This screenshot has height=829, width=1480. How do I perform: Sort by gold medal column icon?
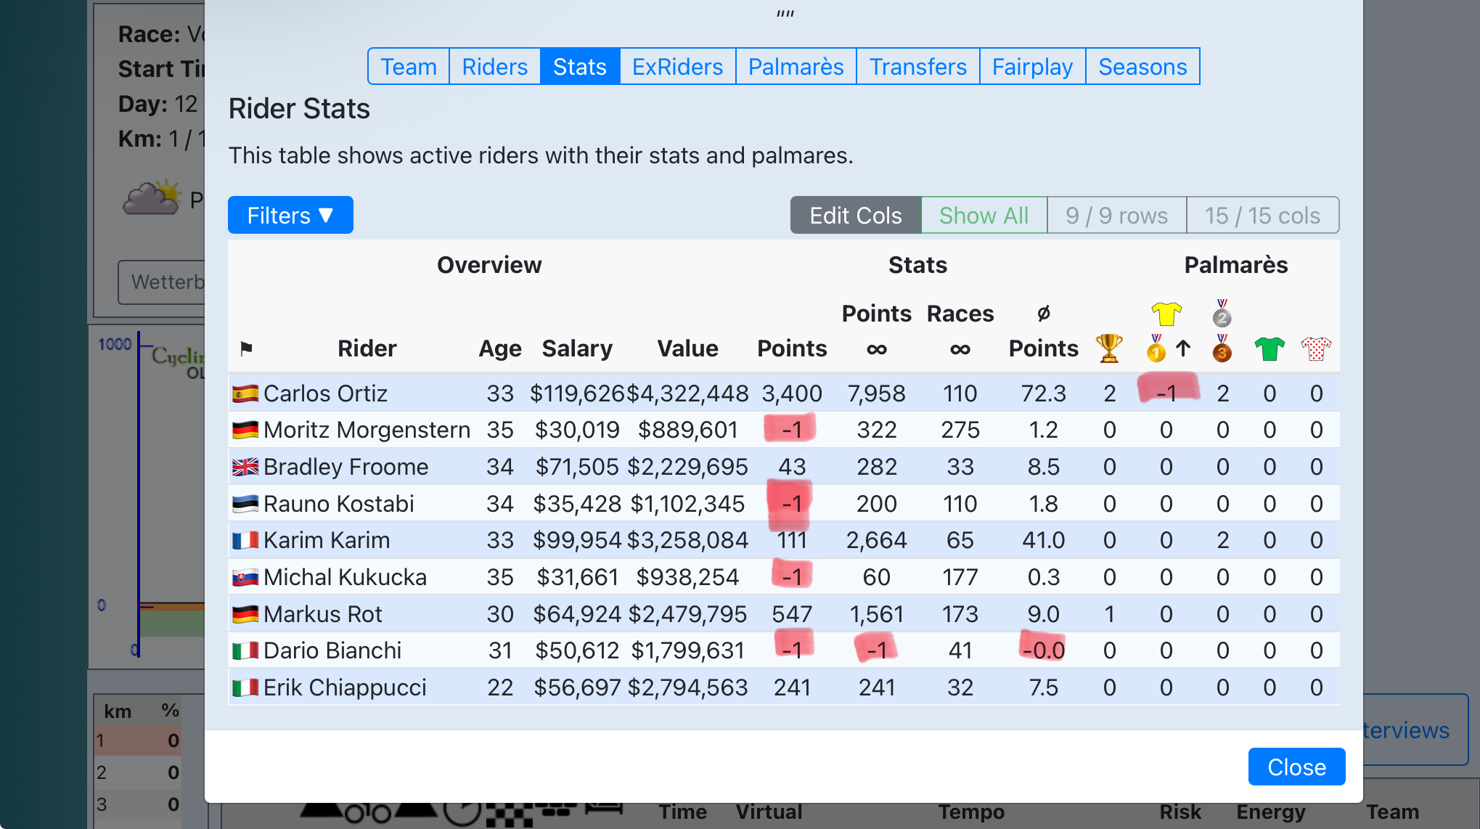(x=1156, y=349)
